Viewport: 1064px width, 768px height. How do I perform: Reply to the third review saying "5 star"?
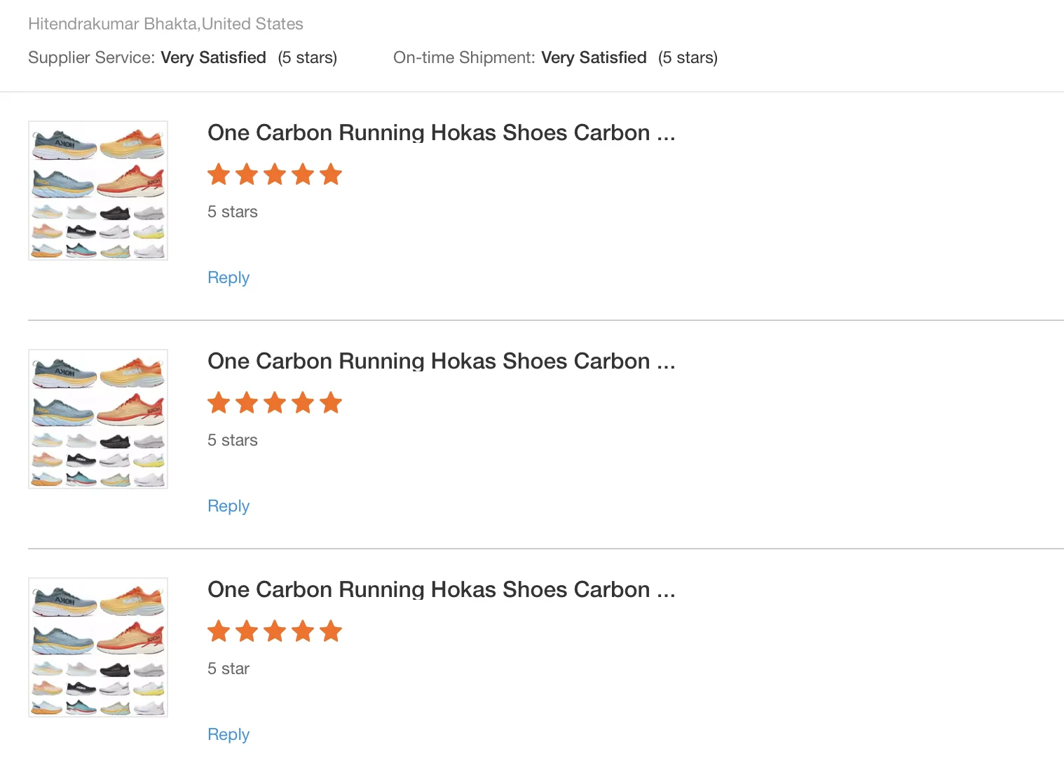[x=229, y=734]
